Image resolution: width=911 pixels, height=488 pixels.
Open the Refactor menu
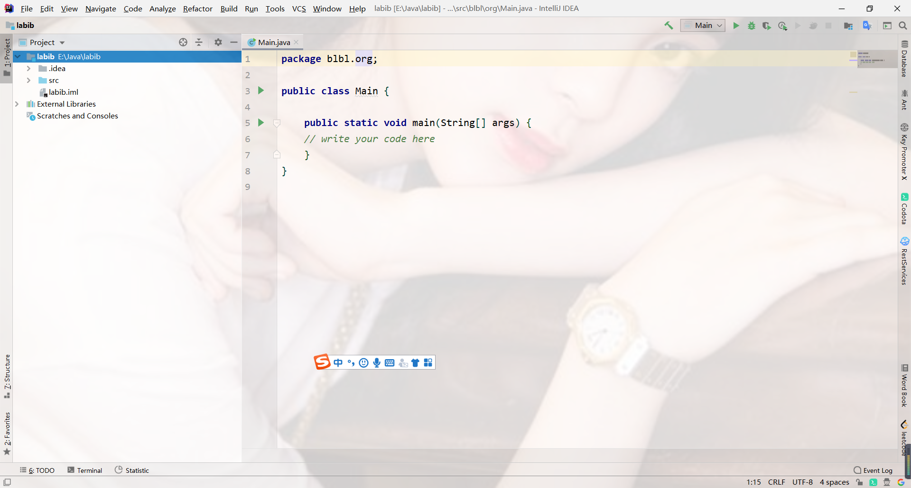(x=198, y=9)
